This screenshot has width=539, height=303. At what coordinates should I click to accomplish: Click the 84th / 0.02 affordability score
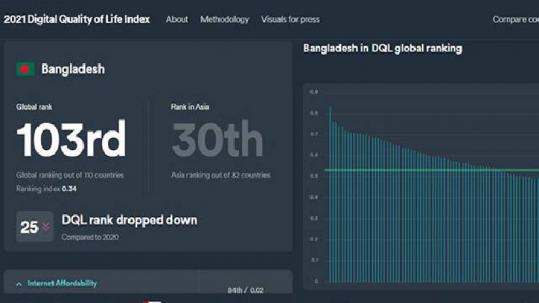tap(245, 290)
